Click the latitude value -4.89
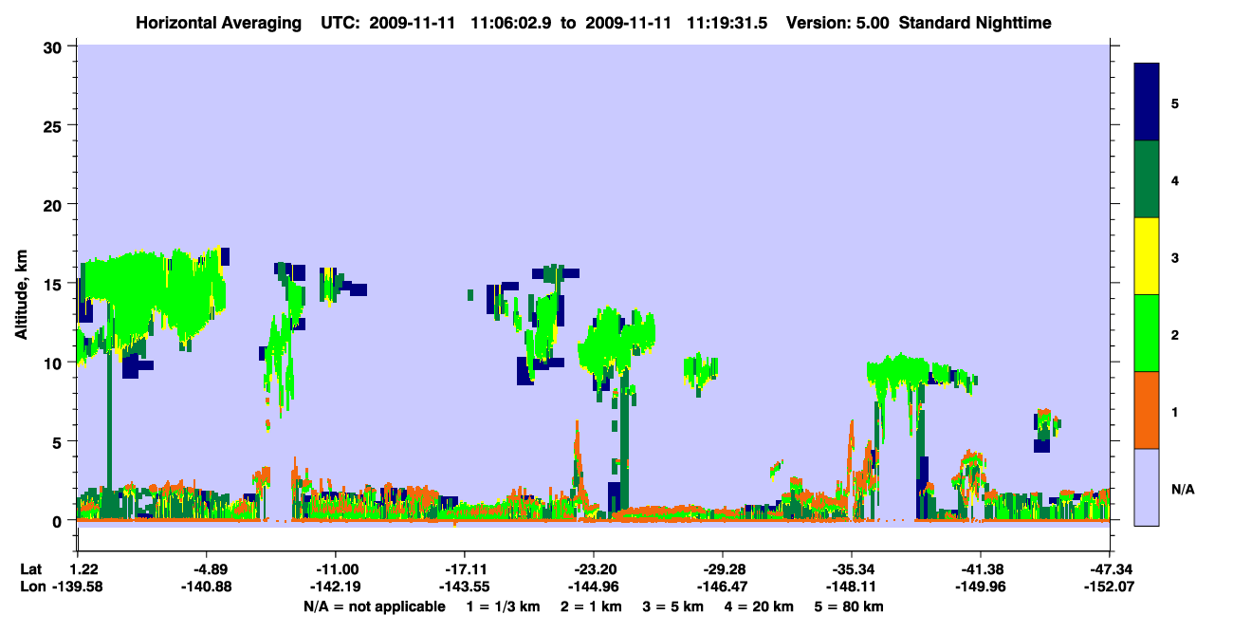This screenshot has height=633, width=1233. click(206, 569)
